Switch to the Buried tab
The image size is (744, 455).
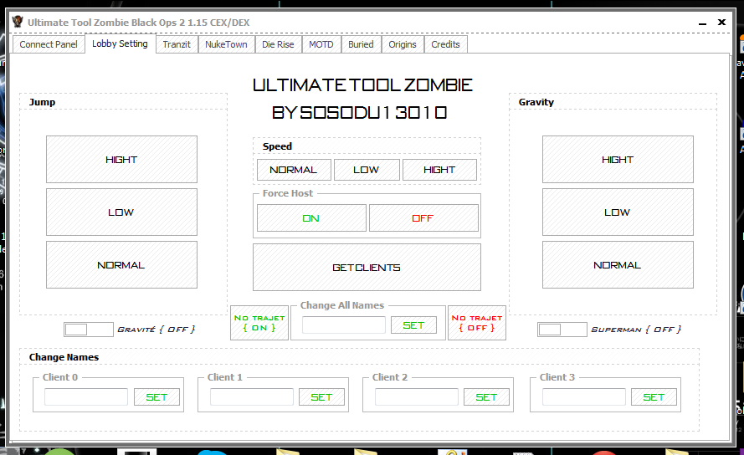click(x=361, y=44)
